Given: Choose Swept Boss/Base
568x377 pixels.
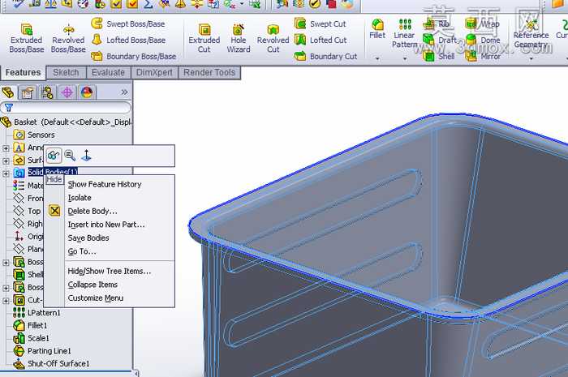Looking at the screenshot, I should (128, 24).
